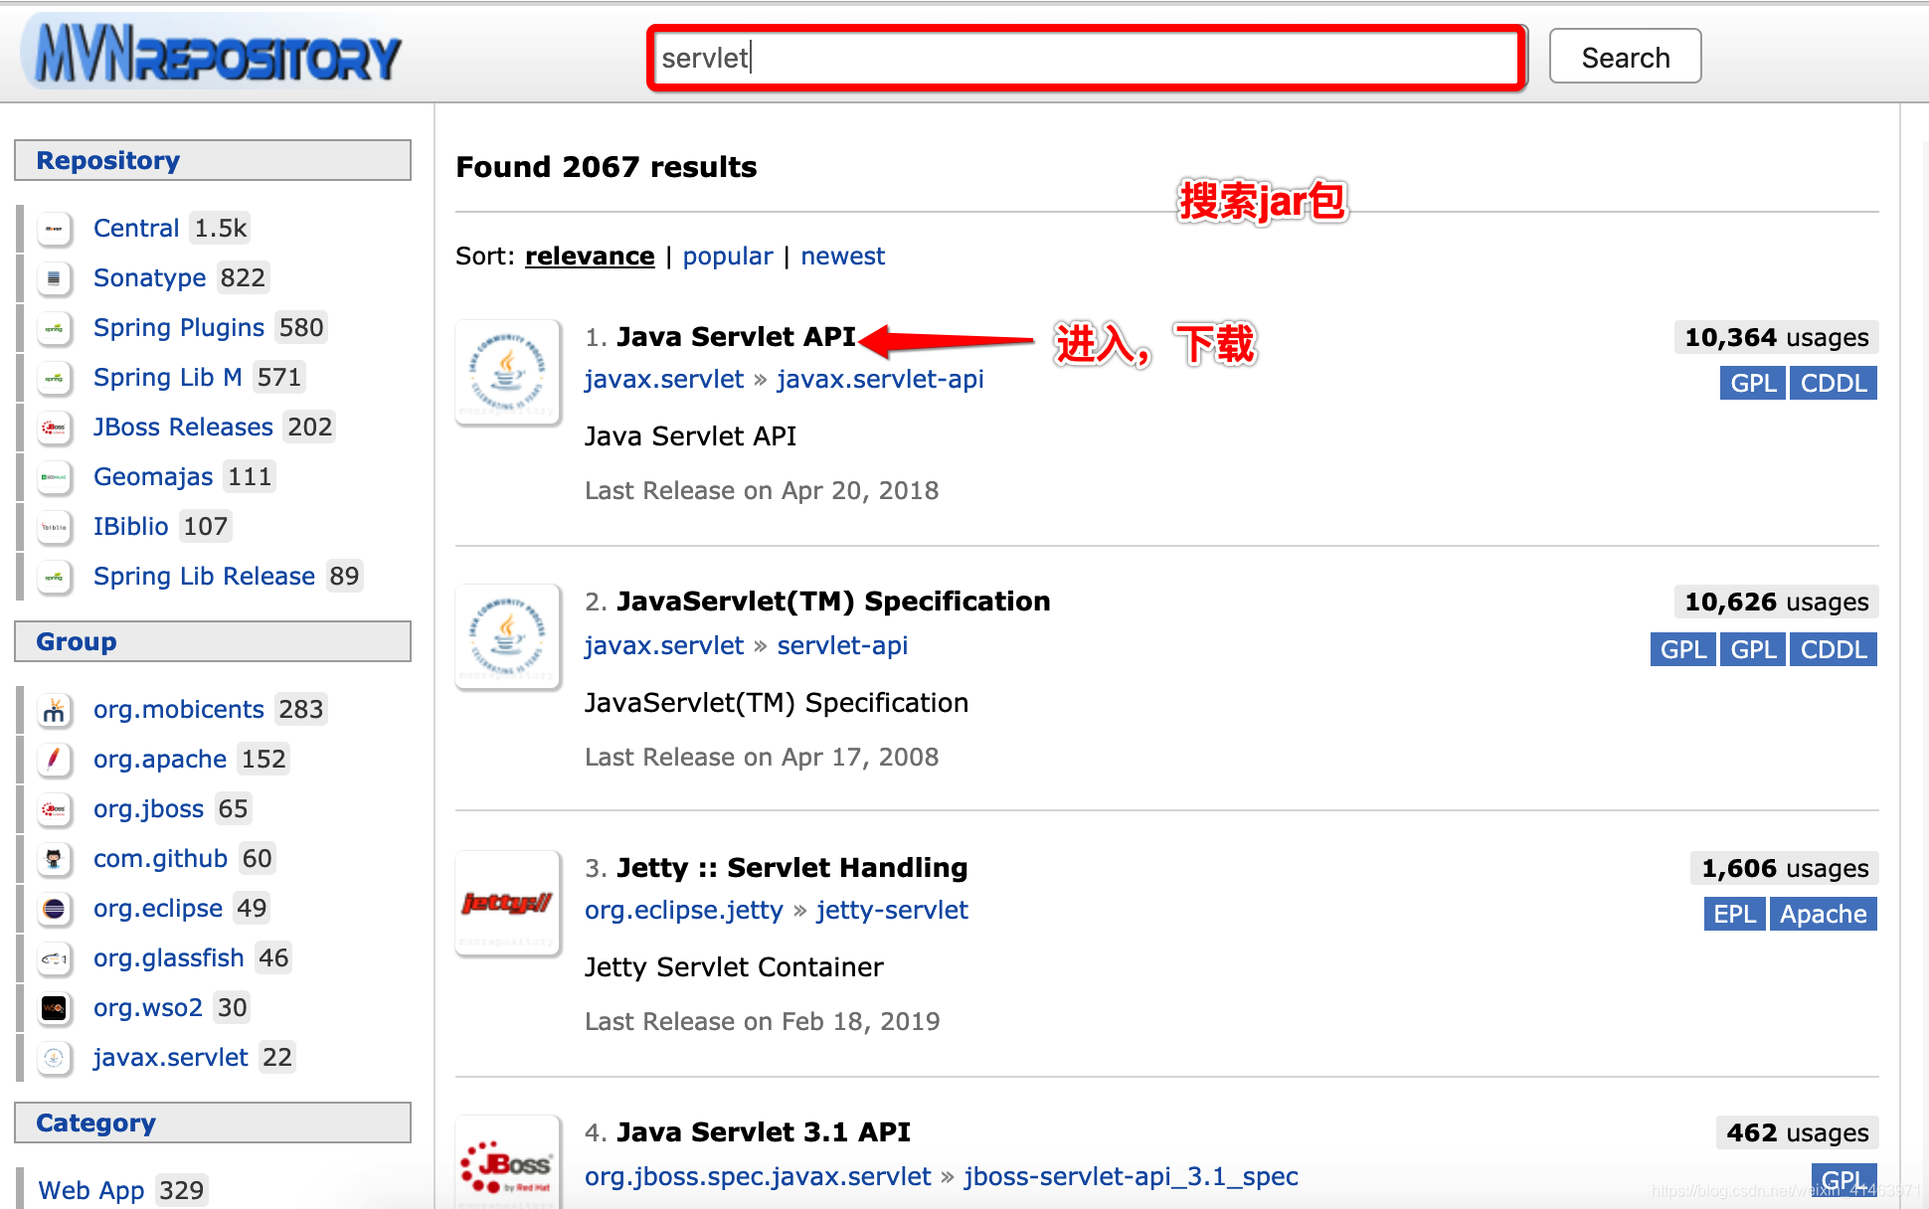Click CDDL tag on Java Servlet API
The height and width of the screenshot is (1209, 1929).
1833,384
